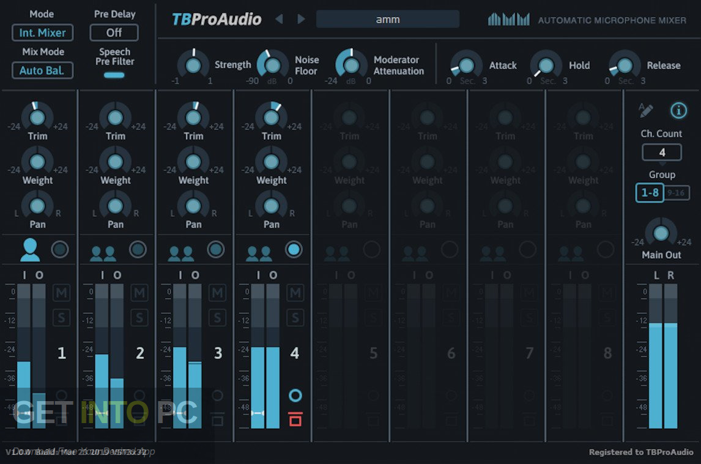Click channel 4 Pan knob
Screen dimensions: 701x464
(x=271, y=206)
